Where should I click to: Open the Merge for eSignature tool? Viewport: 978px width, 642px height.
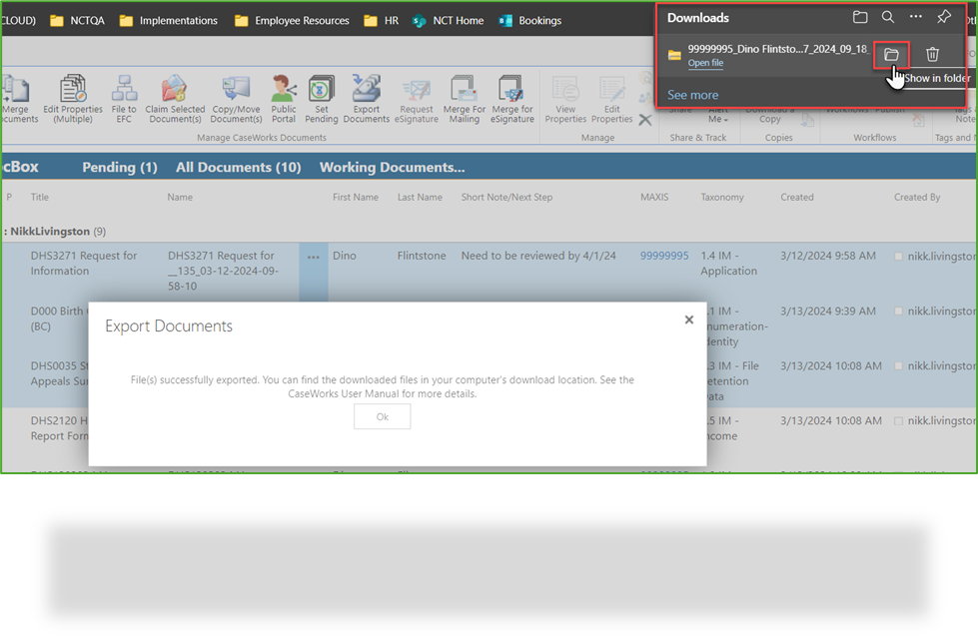(512, 98)
